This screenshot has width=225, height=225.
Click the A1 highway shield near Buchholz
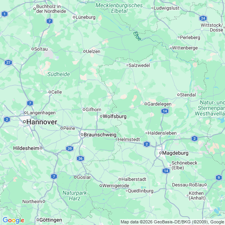tap(5, 14)
